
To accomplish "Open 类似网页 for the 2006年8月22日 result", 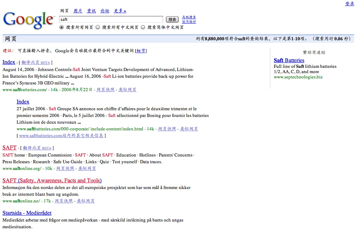I will point(127,89).
